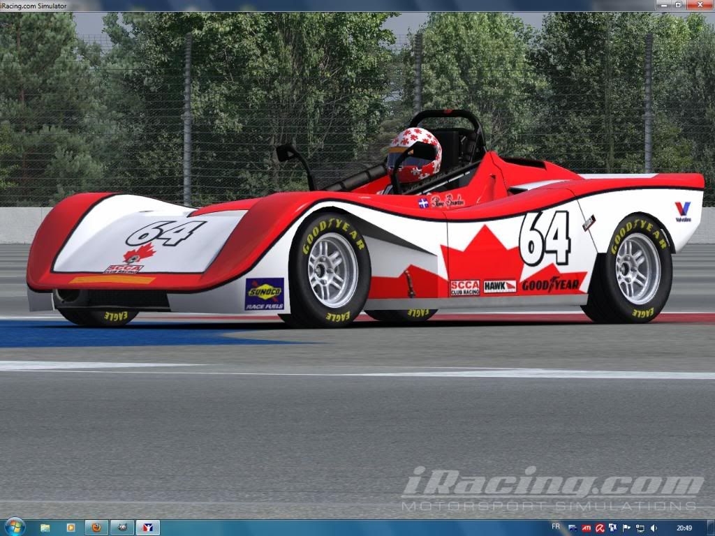The width and height of the screenshot is (715, 536).
Task: Restore down the iRacing Simulator window
Action: pos(677,5)
